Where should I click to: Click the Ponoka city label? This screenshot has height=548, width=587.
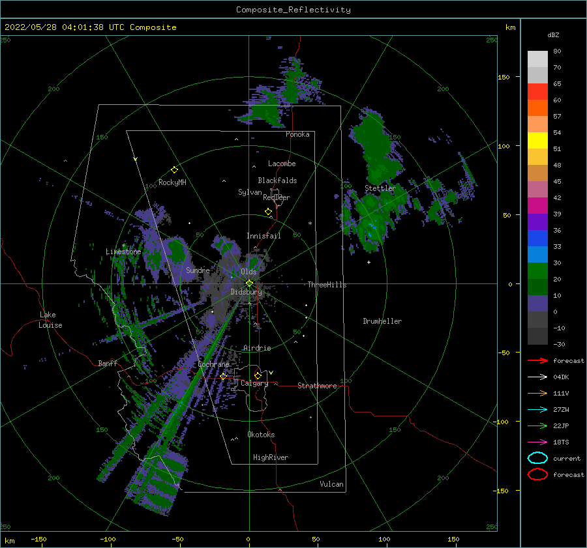coord(297,134)
